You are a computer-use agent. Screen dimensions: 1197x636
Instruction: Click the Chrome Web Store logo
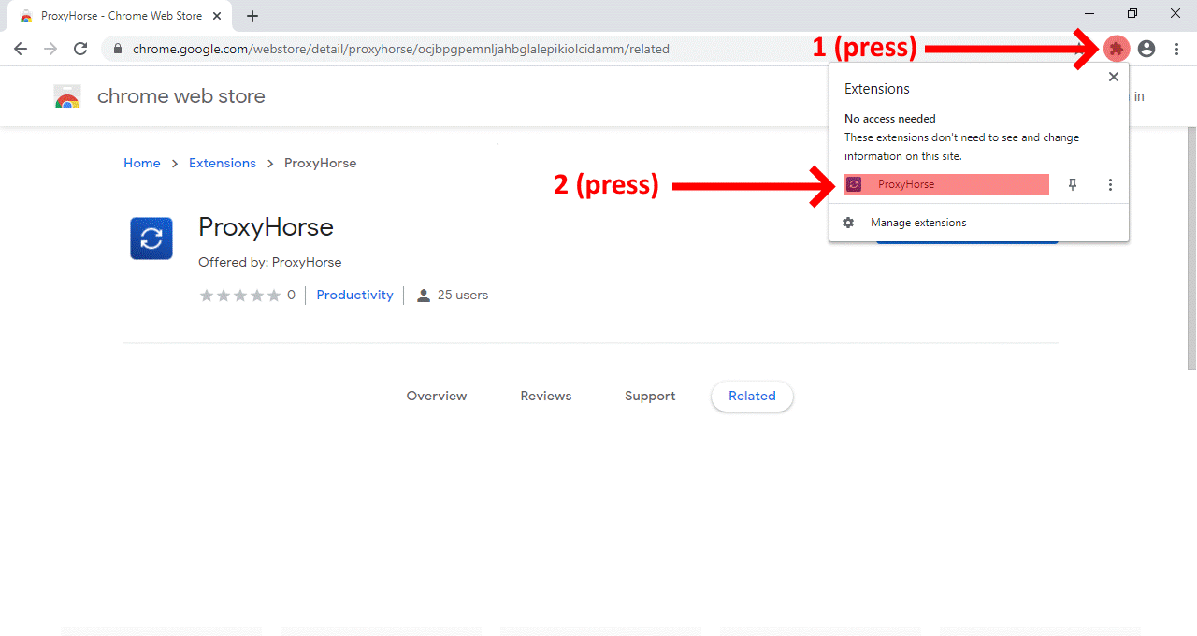[x=66, y=96]
